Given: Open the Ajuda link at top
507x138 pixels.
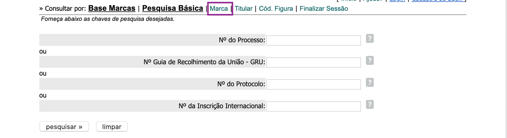Looking at the screenshot, I should tap(372, 1).
